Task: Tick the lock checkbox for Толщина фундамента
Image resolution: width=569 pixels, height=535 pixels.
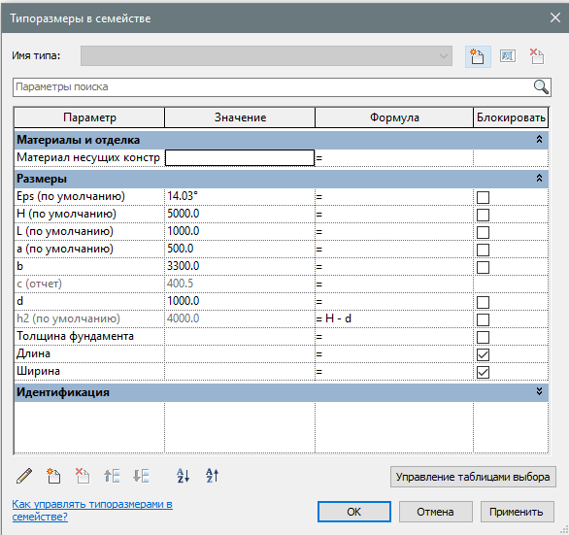Action: [x=483, y=337]
